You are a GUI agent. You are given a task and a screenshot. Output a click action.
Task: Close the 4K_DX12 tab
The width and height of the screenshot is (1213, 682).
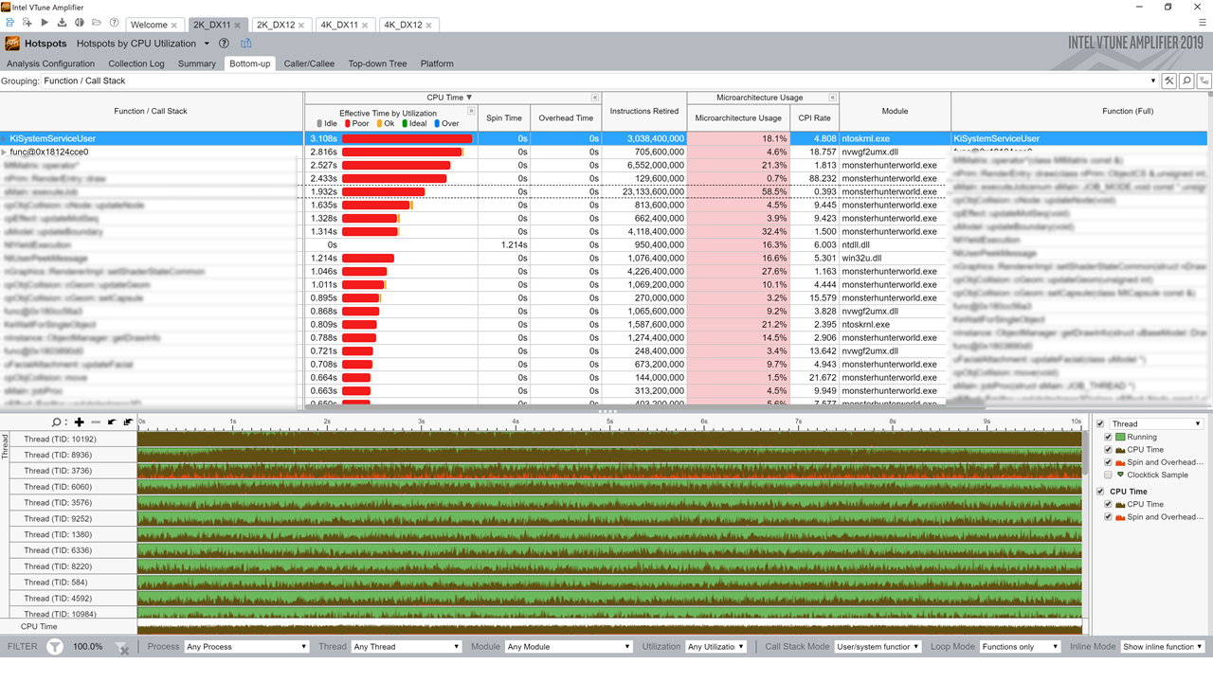coord(428,25)
